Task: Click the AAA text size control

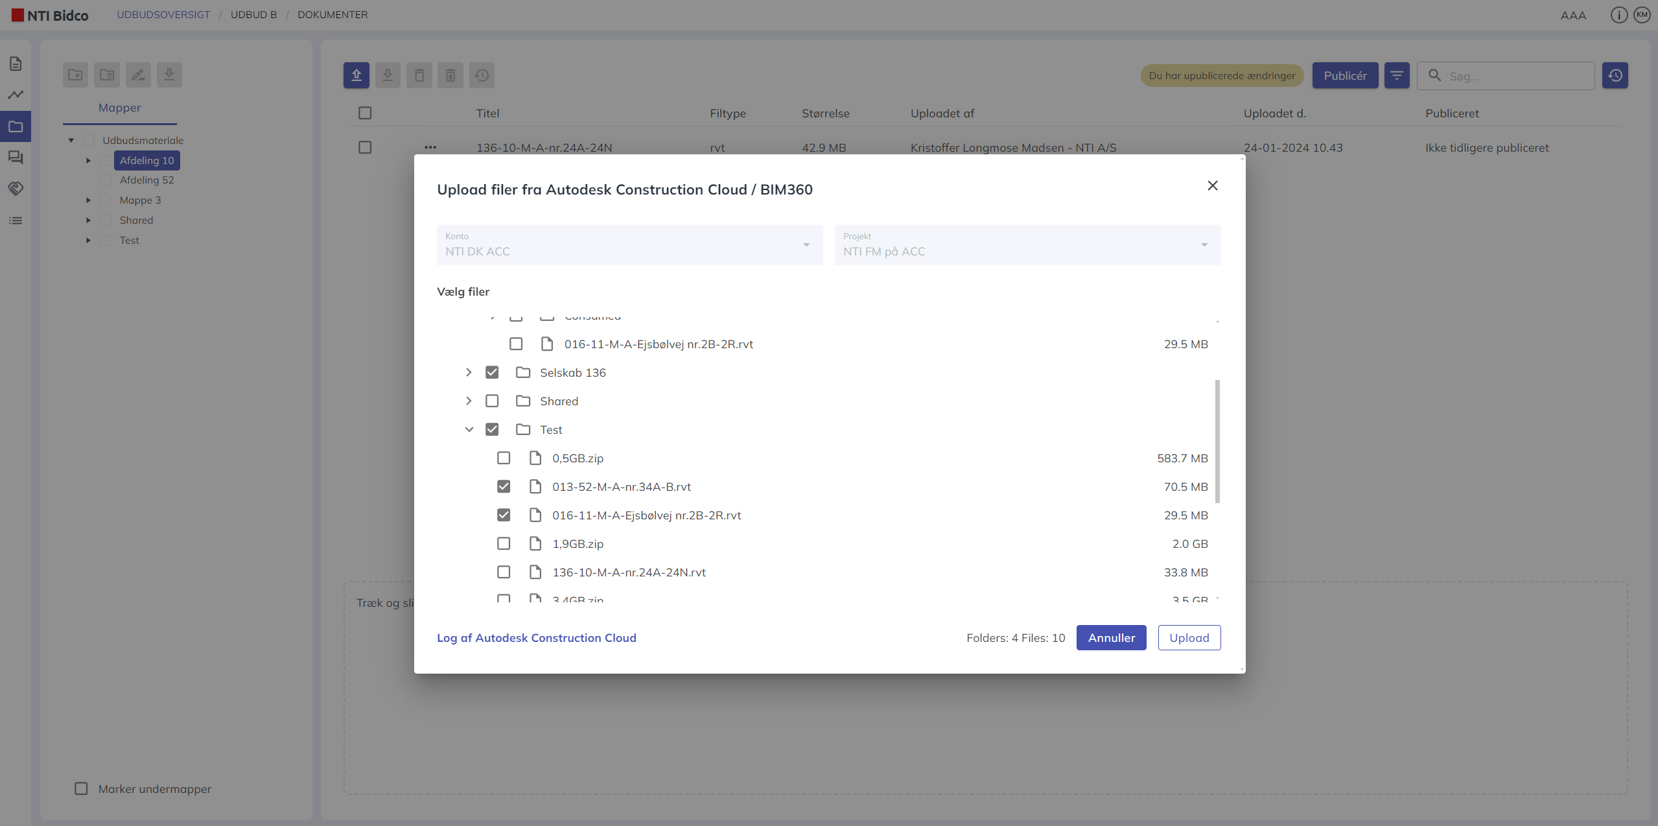Action: [1573, 15]
